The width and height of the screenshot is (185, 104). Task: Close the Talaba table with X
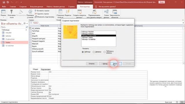pyautogui.click(x=183, y=23)
